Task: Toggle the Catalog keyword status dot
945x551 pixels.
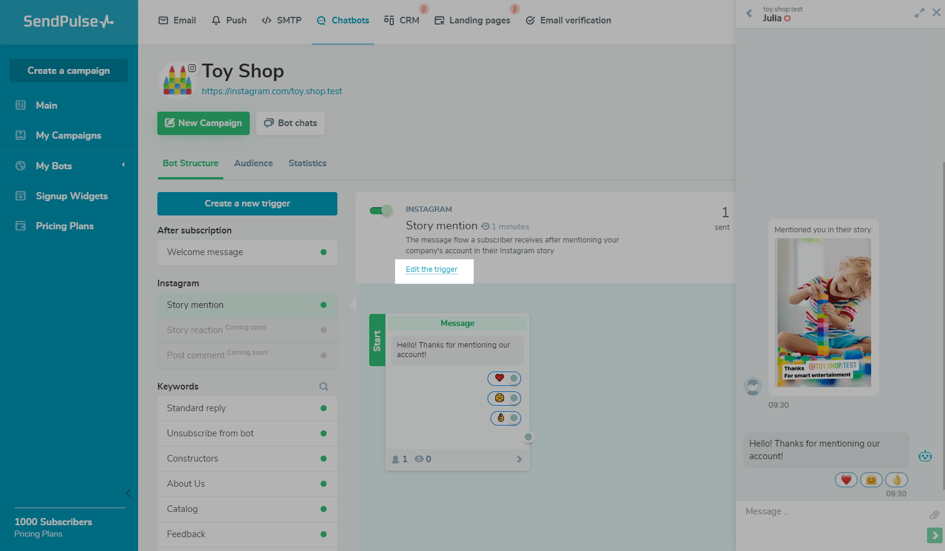Action: tap(324, 509)
